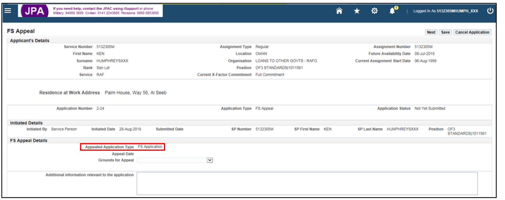505x200 pixels.
Task: Log out using the power icon
Action: click(x=490, y=11)
